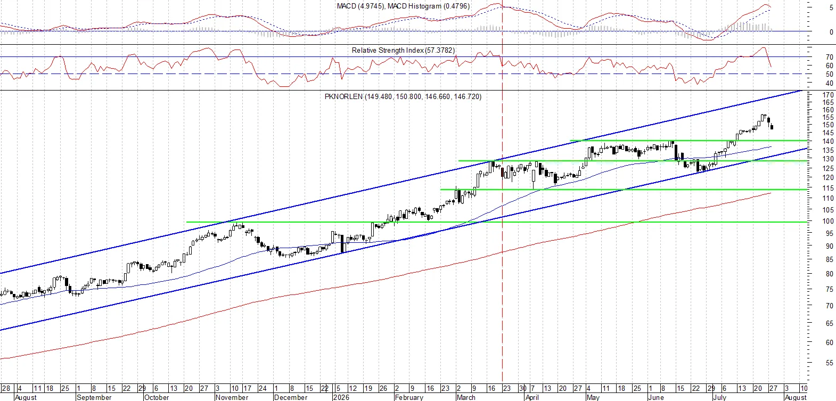Click the February month label
The width and height of the screenshot is (836, 401).
tap(409, 397)
